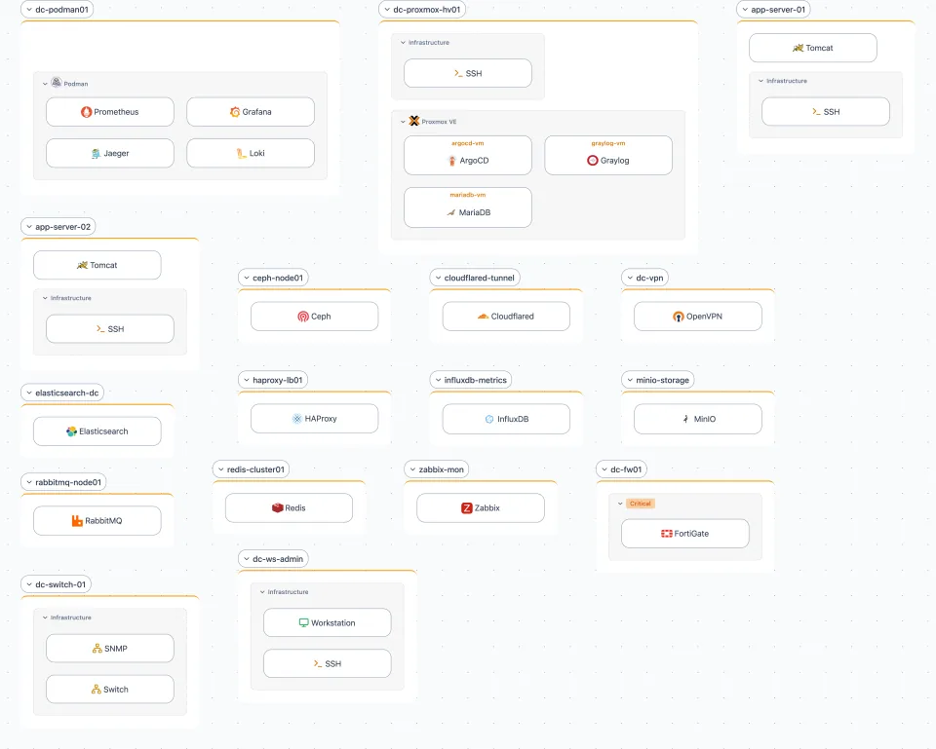This screenshot has width=936, height=749.
Task: Click the Workstation monitor icon
Action: 304,622
